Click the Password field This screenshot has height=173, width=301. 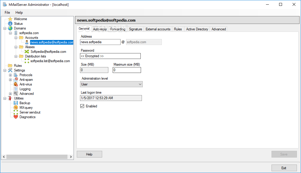(x=110, y=56)
